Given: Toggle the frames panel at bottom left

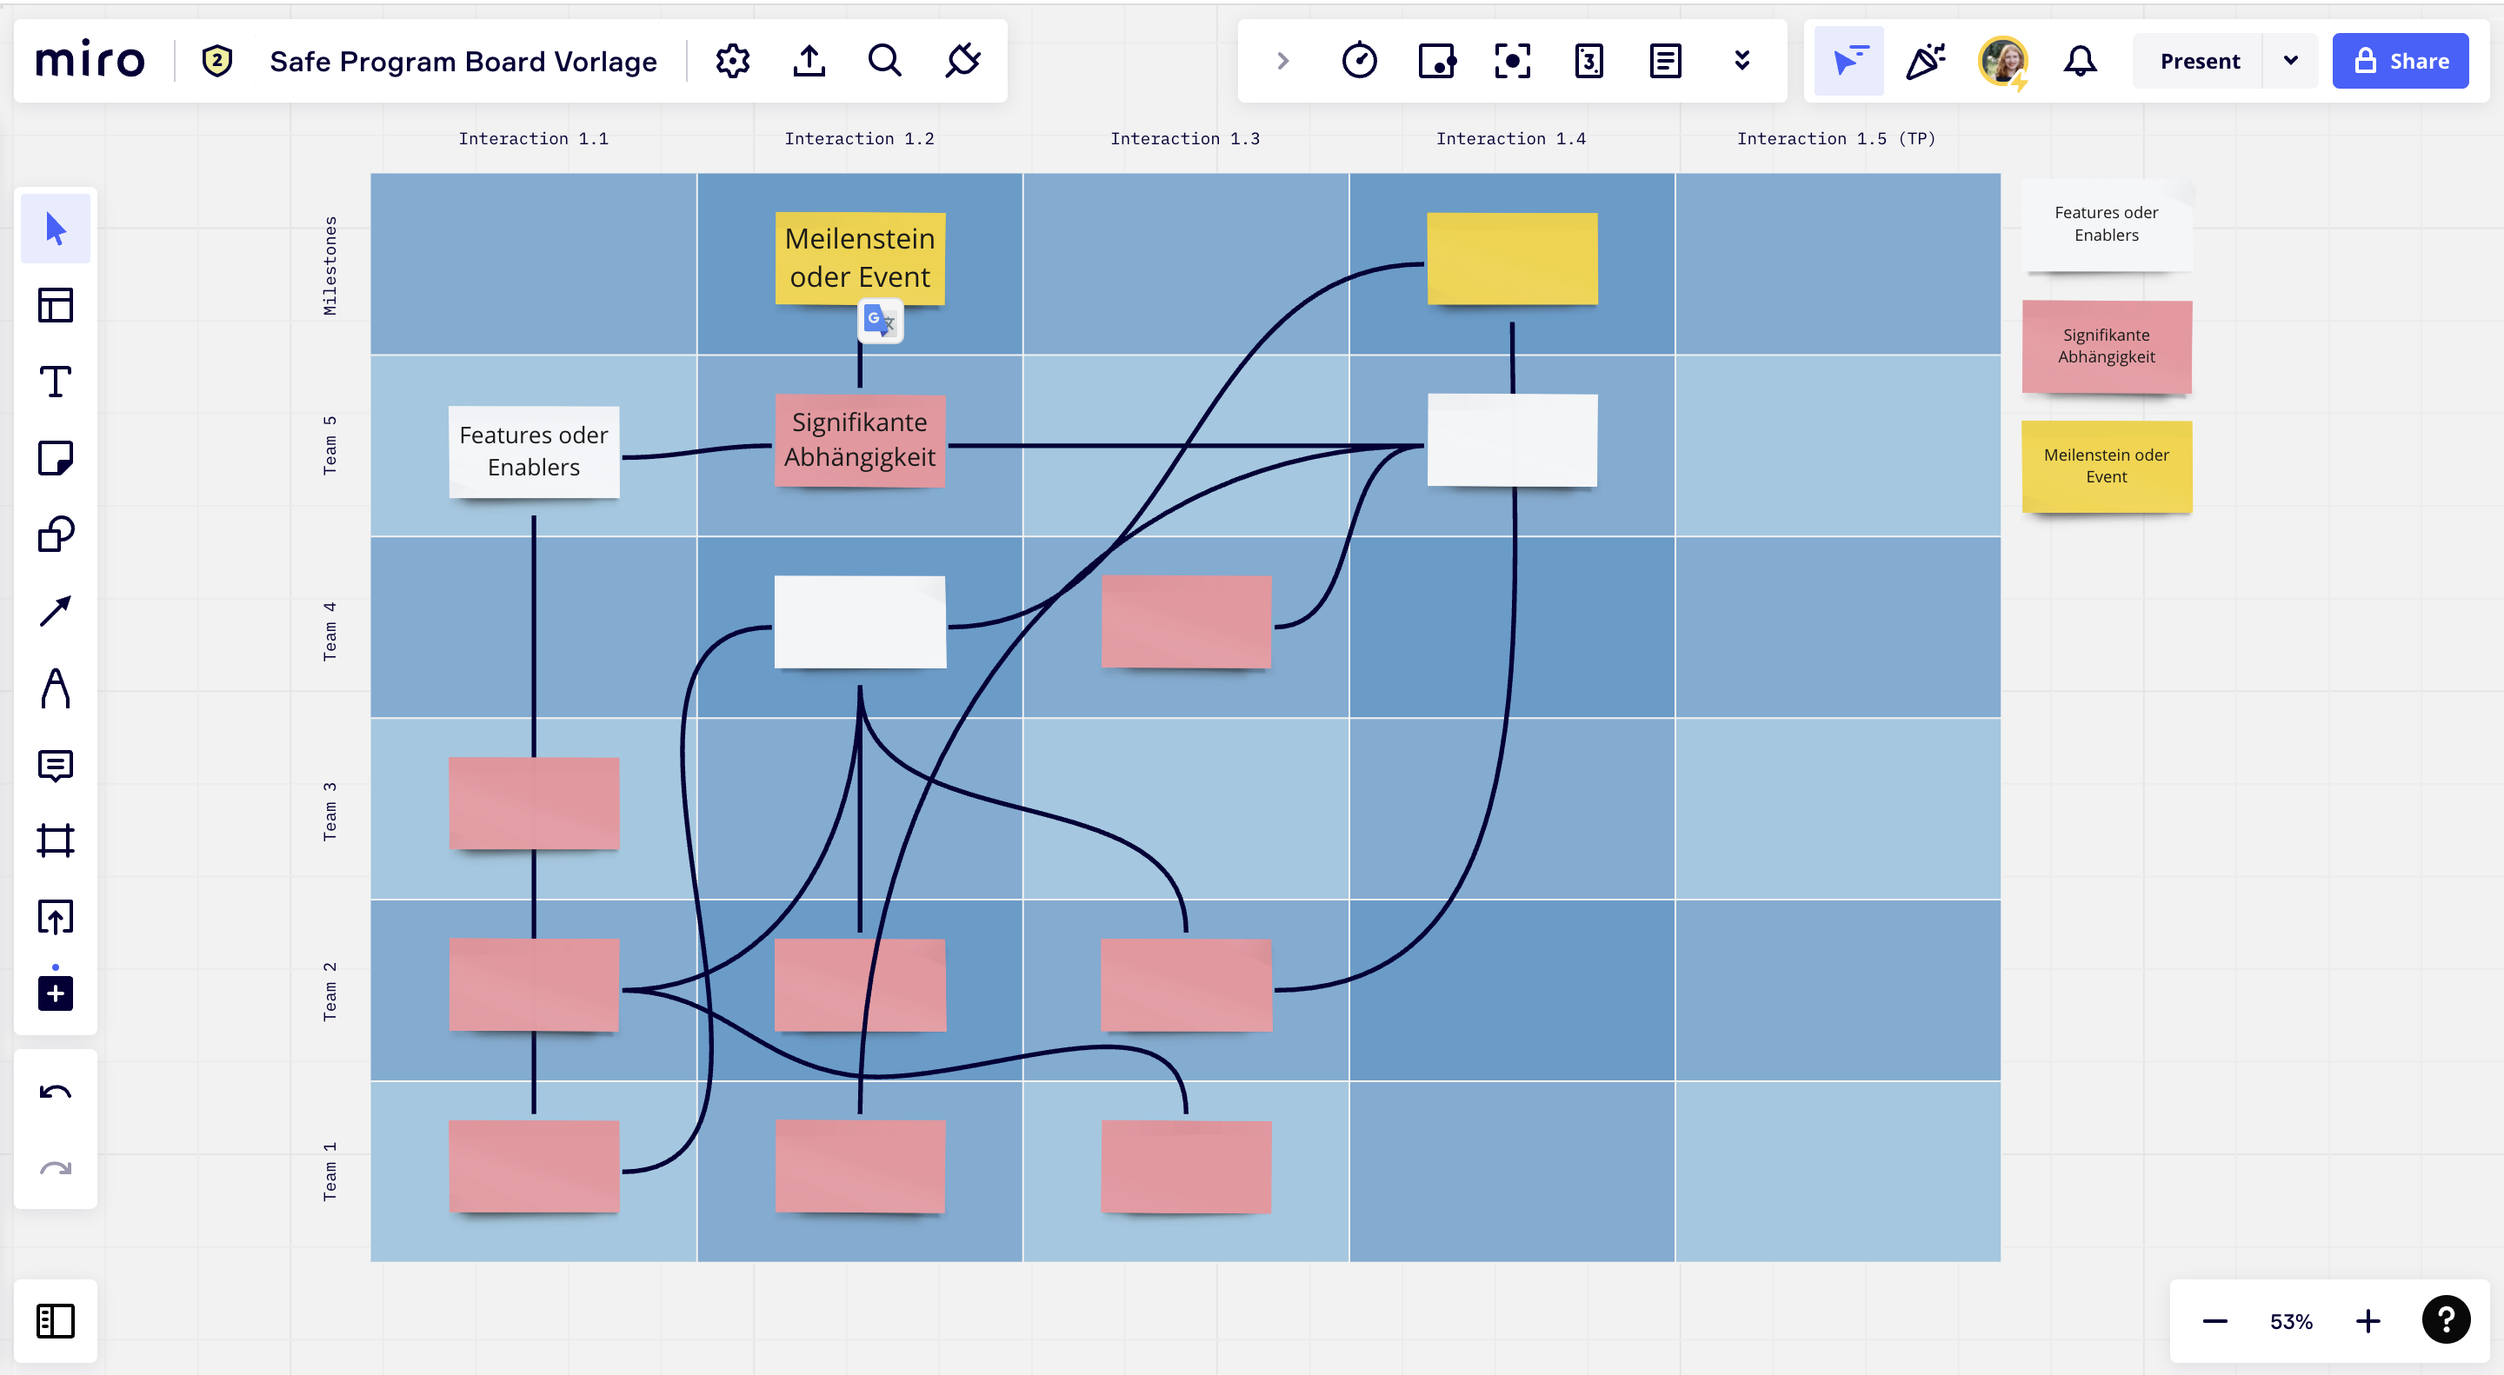Looking at the screenshot, I should [56, 1320].
